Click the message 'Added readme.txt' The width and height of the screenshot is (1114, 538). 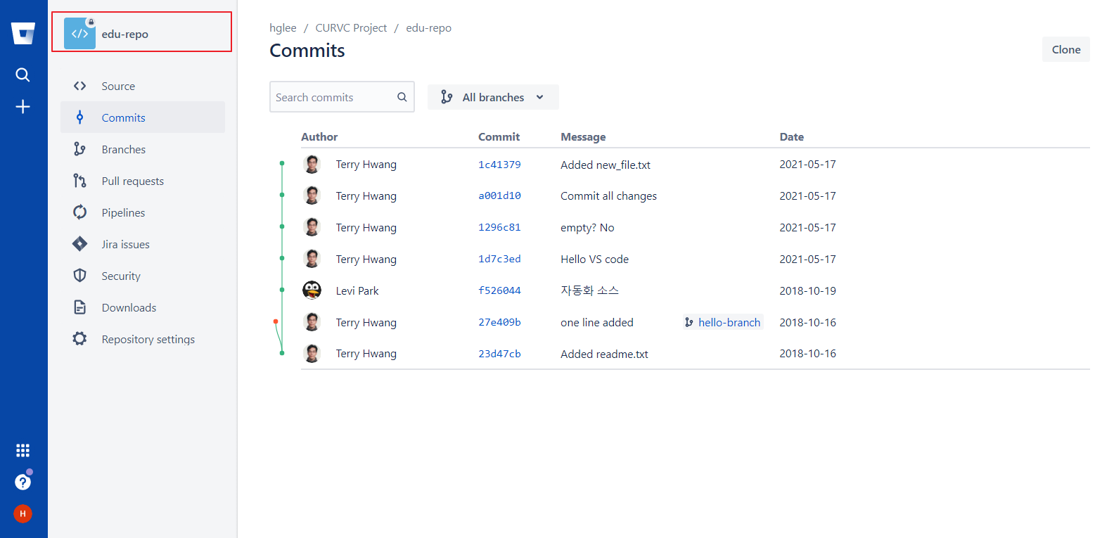[604, 354]
